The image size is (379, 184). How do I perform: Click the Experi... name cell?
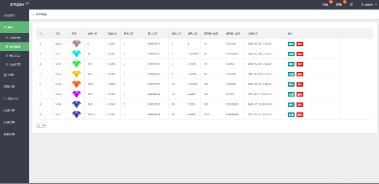[60, 44]
